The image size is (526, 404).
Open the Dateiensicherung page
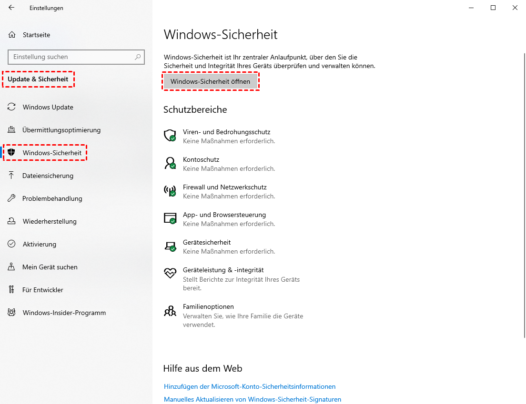(x=48, y=176)
